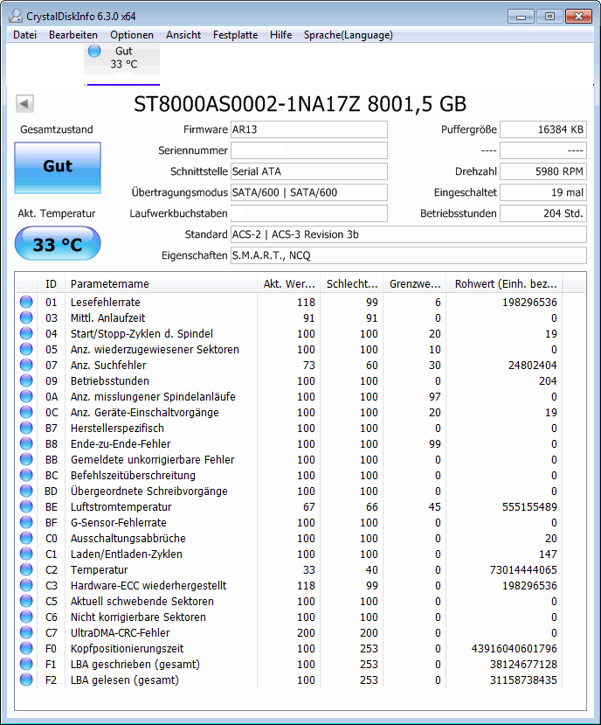The width and height of the screenshot is (601, 725).
Task: Select the Luftstromtemperatur parameter name
Action: pos(121,506)
